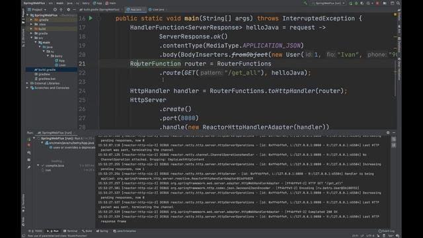Click the magnifier filter icon in Run panel
This screenshot has width=423, height=238.
pos(29,153)
